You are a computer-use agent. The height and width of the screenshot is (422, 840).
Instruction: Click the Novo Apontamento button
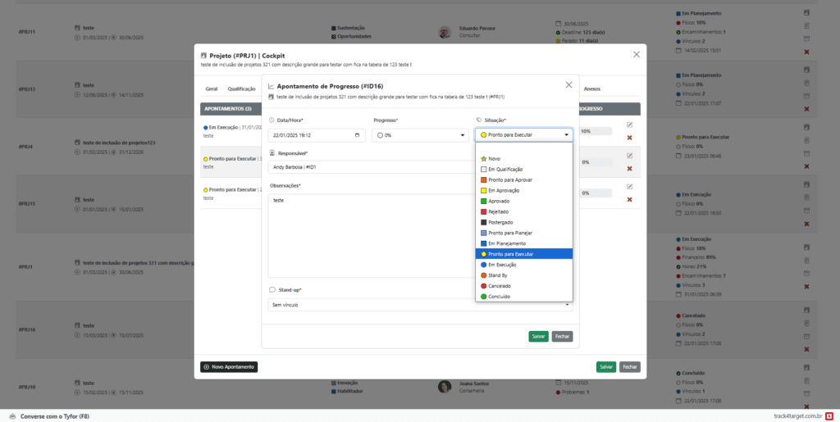(x=229, y=366)
